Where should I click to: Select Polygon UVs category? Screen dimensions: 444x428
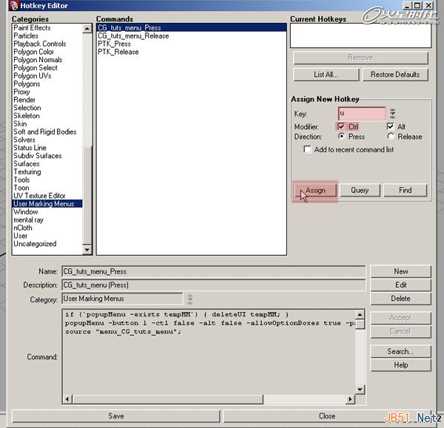point(47,76)
